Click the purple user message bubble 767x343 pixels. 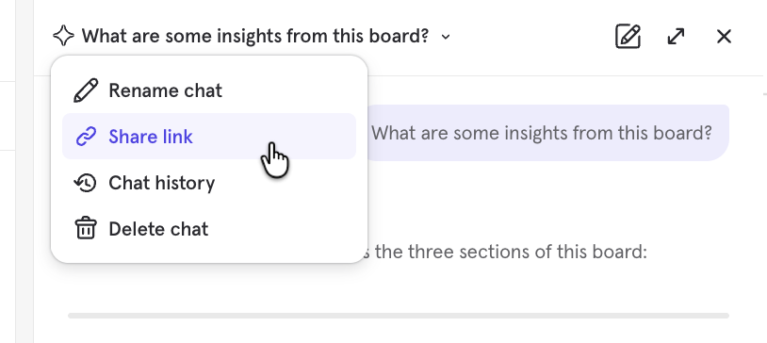coord(543,133)
